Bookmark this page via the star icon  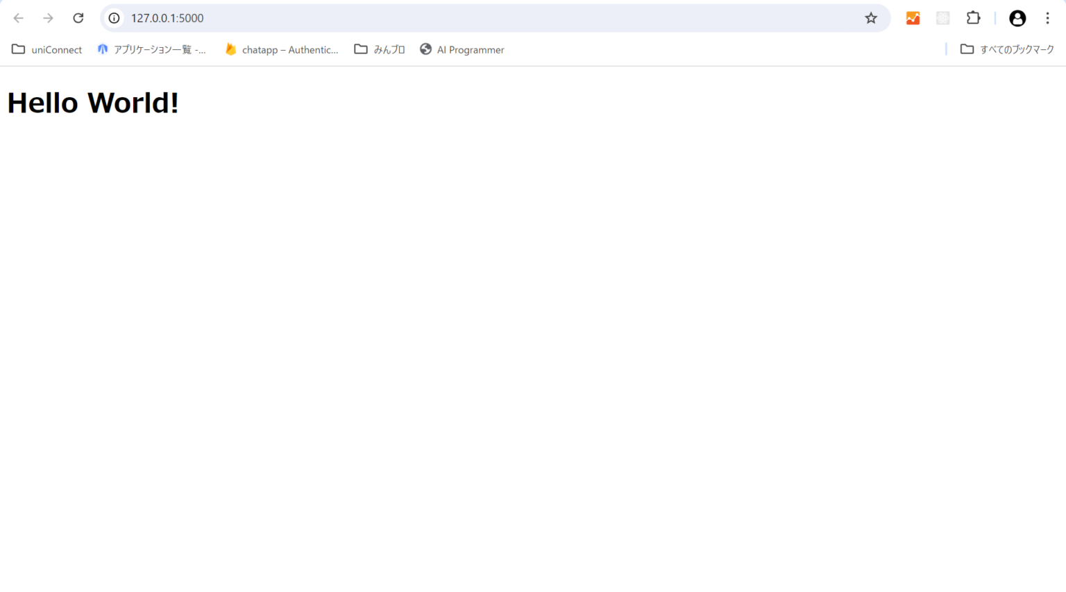(x=870, y=18)
